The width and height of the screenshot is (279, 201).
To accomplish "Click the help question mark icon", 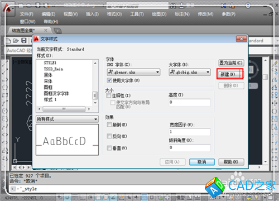I will point(248,6).
